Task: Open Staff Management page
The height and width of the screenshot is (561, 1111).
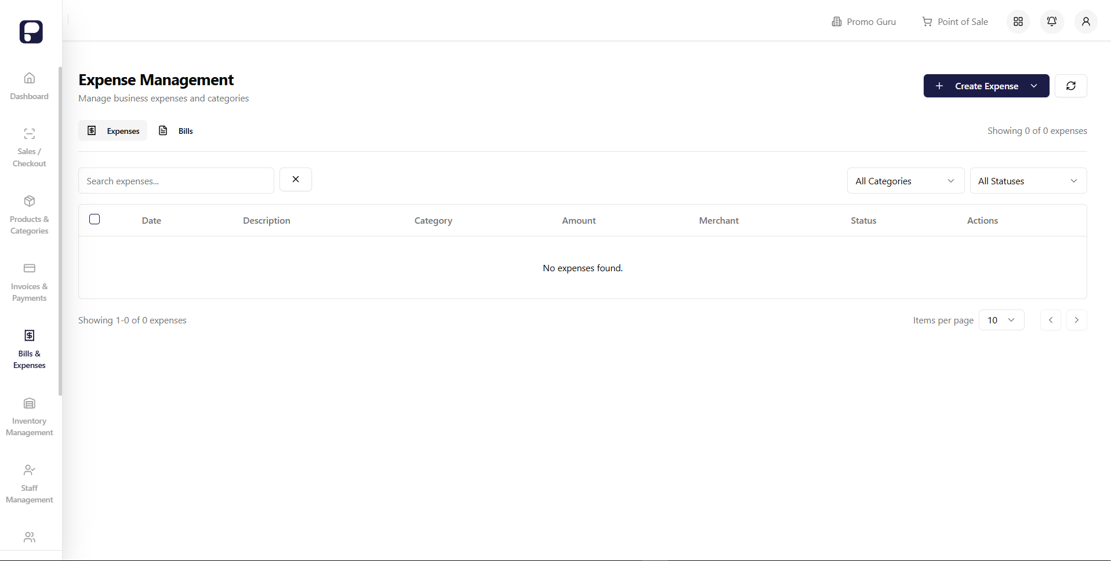Action: pos(29,484)
